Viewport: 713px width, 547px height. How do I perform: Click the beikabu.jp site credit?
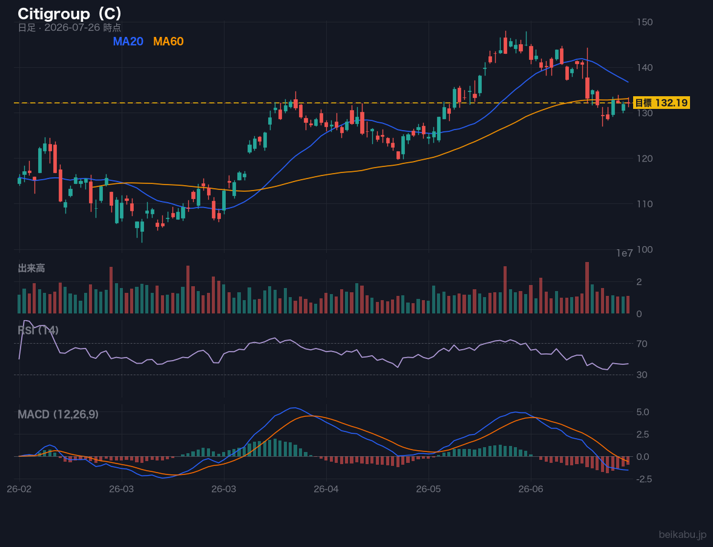[x=683, y=535]
